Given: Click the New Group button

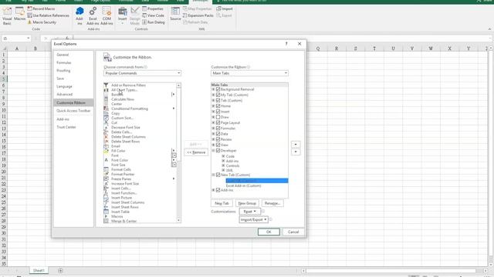Looking at the screenshot, I should (247, 203).
